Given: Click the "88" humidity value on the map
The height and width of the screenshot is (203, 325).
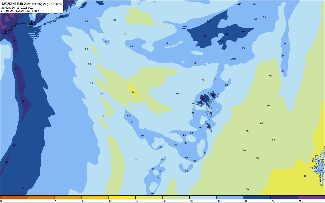Looking at the screenshot, I should (158, 178).
